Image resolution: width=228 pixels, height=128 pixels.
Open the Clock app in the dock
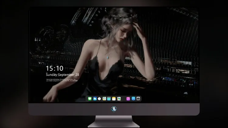(x=99, y=99)
